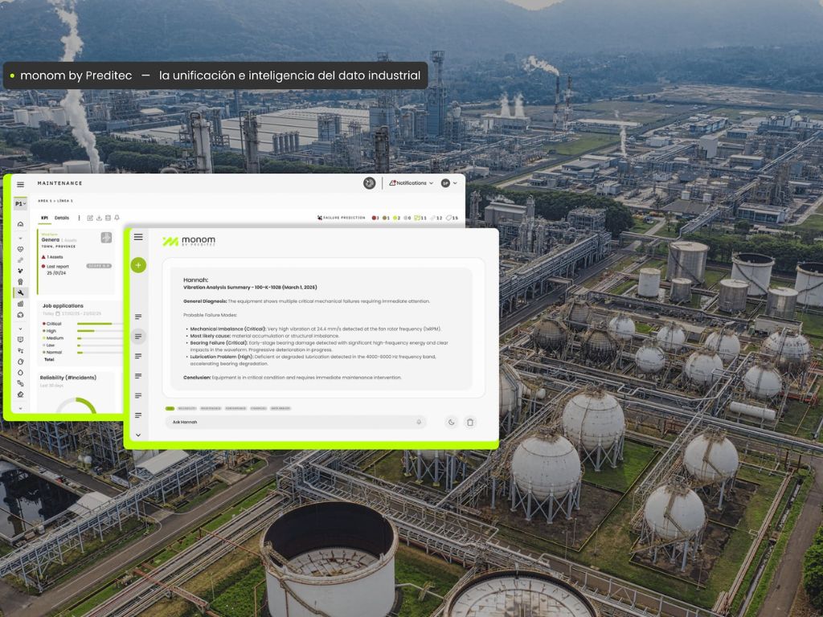The width and height of the screenshot is (823, 617).
Task: Select the active green category chip
Action: click(x=170, y=408)
